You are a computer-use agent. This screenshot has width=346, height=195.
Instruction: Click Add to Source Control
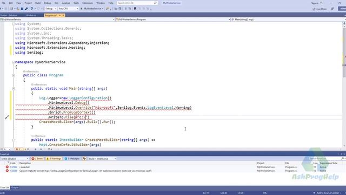click(x=328, y=193)
